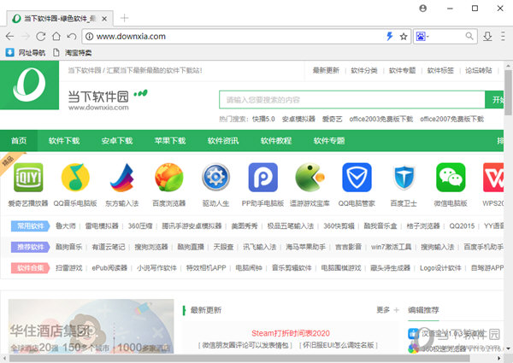This screenshot has width=513, height=363.
Task: Click the 驱动人生 gear app icon
Action: tap(215, 178)
